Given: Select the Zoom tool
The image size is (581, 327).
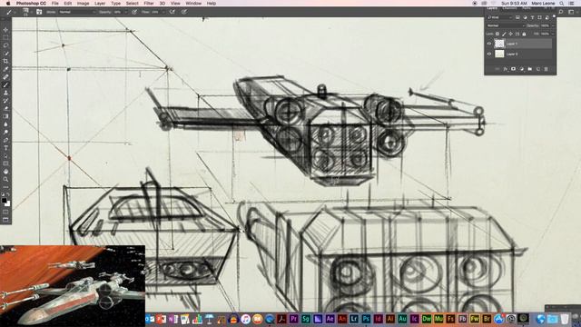Looking at the screenshot, I should pos(5,179).
